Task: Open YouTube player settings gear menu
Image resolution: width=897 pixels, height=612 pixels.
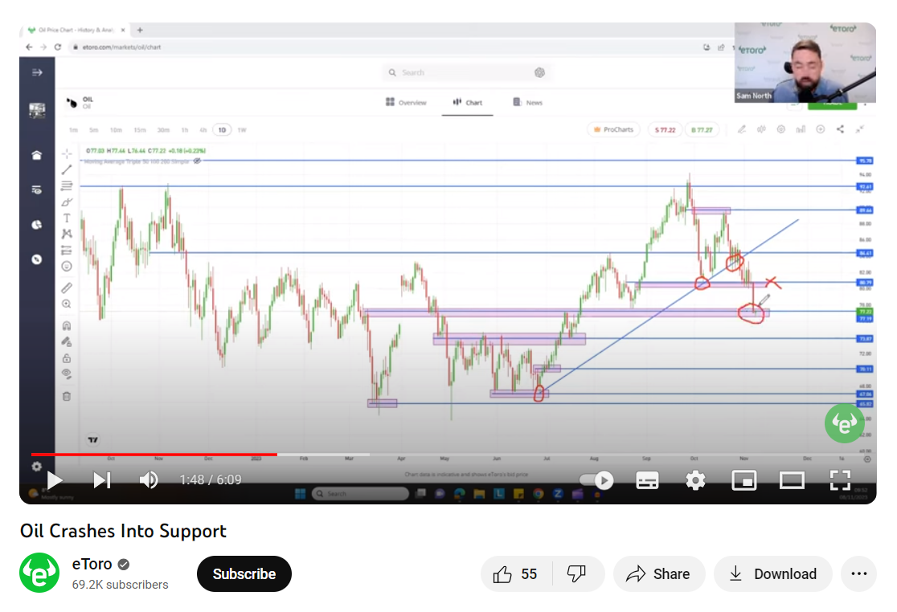Action: [695, 480]
